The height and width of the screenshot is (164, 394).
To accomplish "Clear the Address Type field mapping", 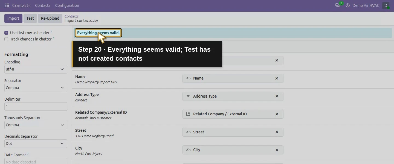I will tap(277, 96).
